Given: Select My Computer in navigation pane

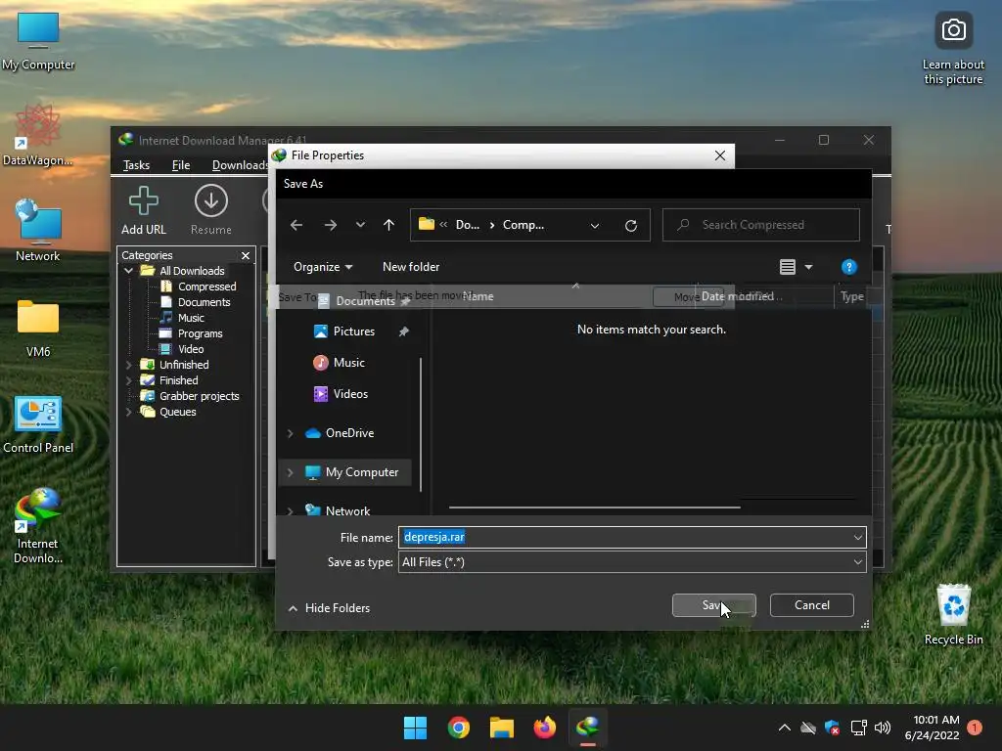Looking at the screenshot, I should (x=361, y=472).
